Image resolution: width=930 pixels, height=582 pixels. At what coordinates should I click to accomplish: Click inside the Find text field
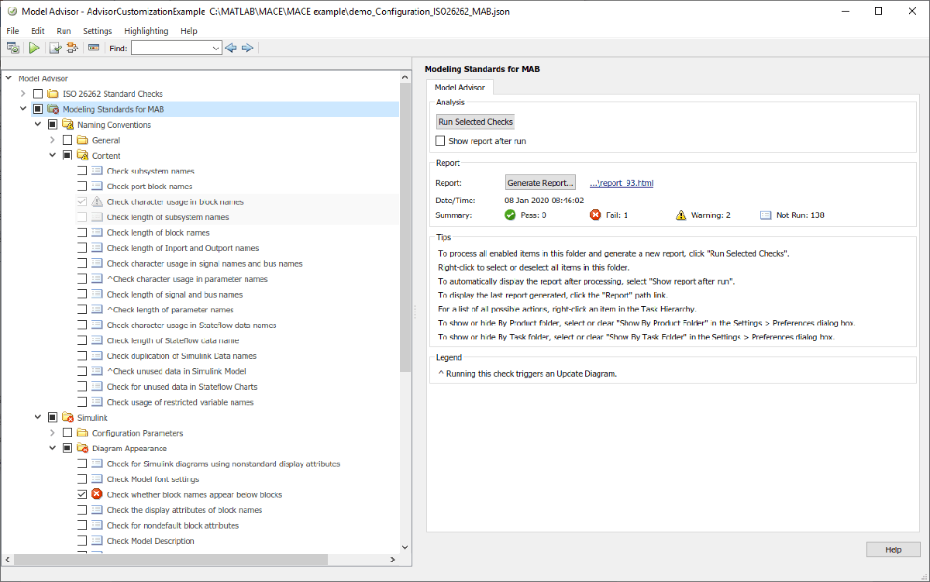(170, 48)
